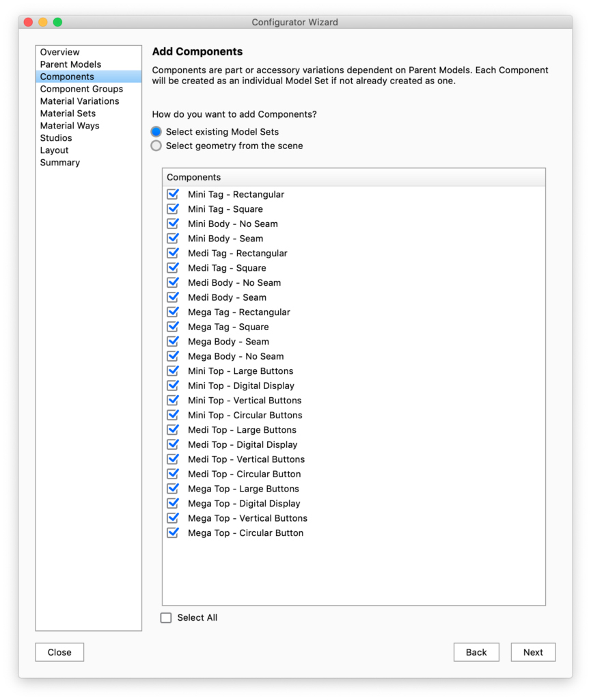Toggle Mega Body - No Seam checkbox
This screenshot has height=700, width=591.
(172, 356)
